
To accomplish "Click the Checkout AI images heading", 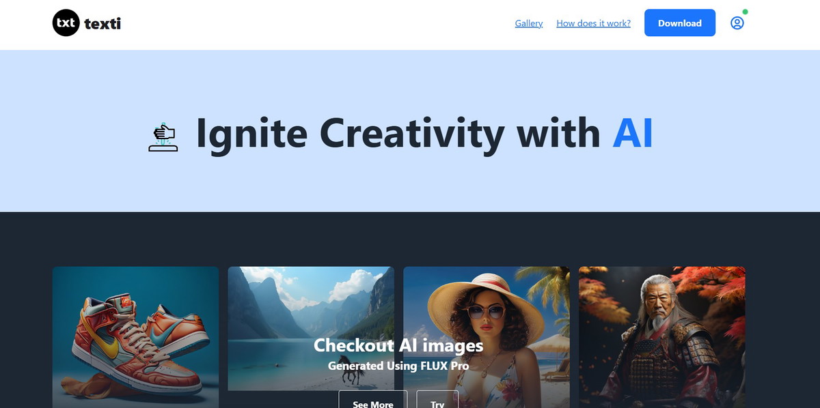I will click(398, 345).
